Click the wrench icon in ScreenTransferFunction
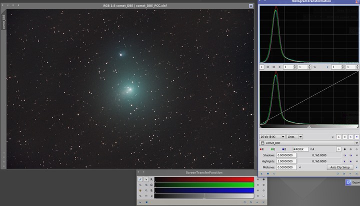 coord(140,196)
